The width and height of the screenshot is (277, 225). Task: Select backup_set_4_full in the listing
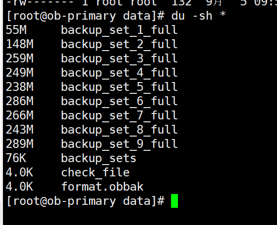(x=119, y=73)
